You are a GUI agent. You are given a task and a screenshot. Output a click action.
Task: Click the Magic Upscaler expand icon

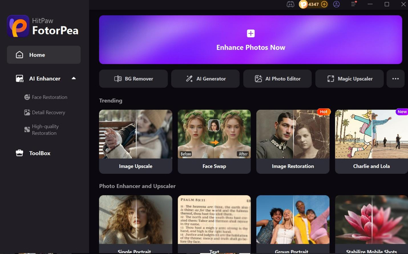point(331,78)
